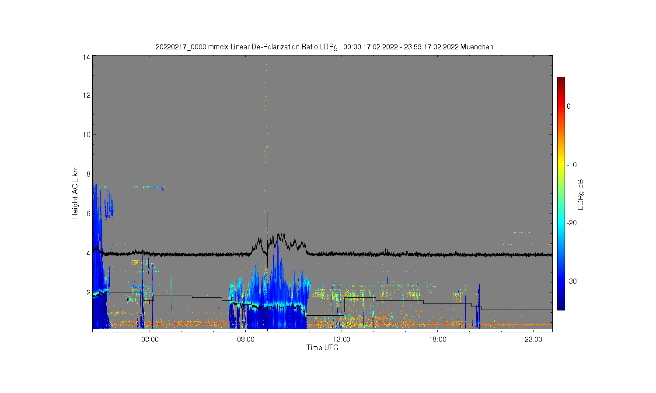Click the colorbar value -10
The image size is (656, 393).
coord(573,165)
